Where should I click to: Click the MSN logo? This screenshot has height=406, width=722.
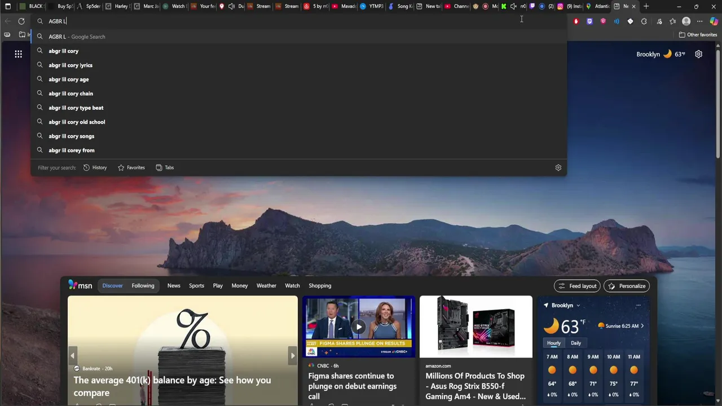click(x=80, y=285)
